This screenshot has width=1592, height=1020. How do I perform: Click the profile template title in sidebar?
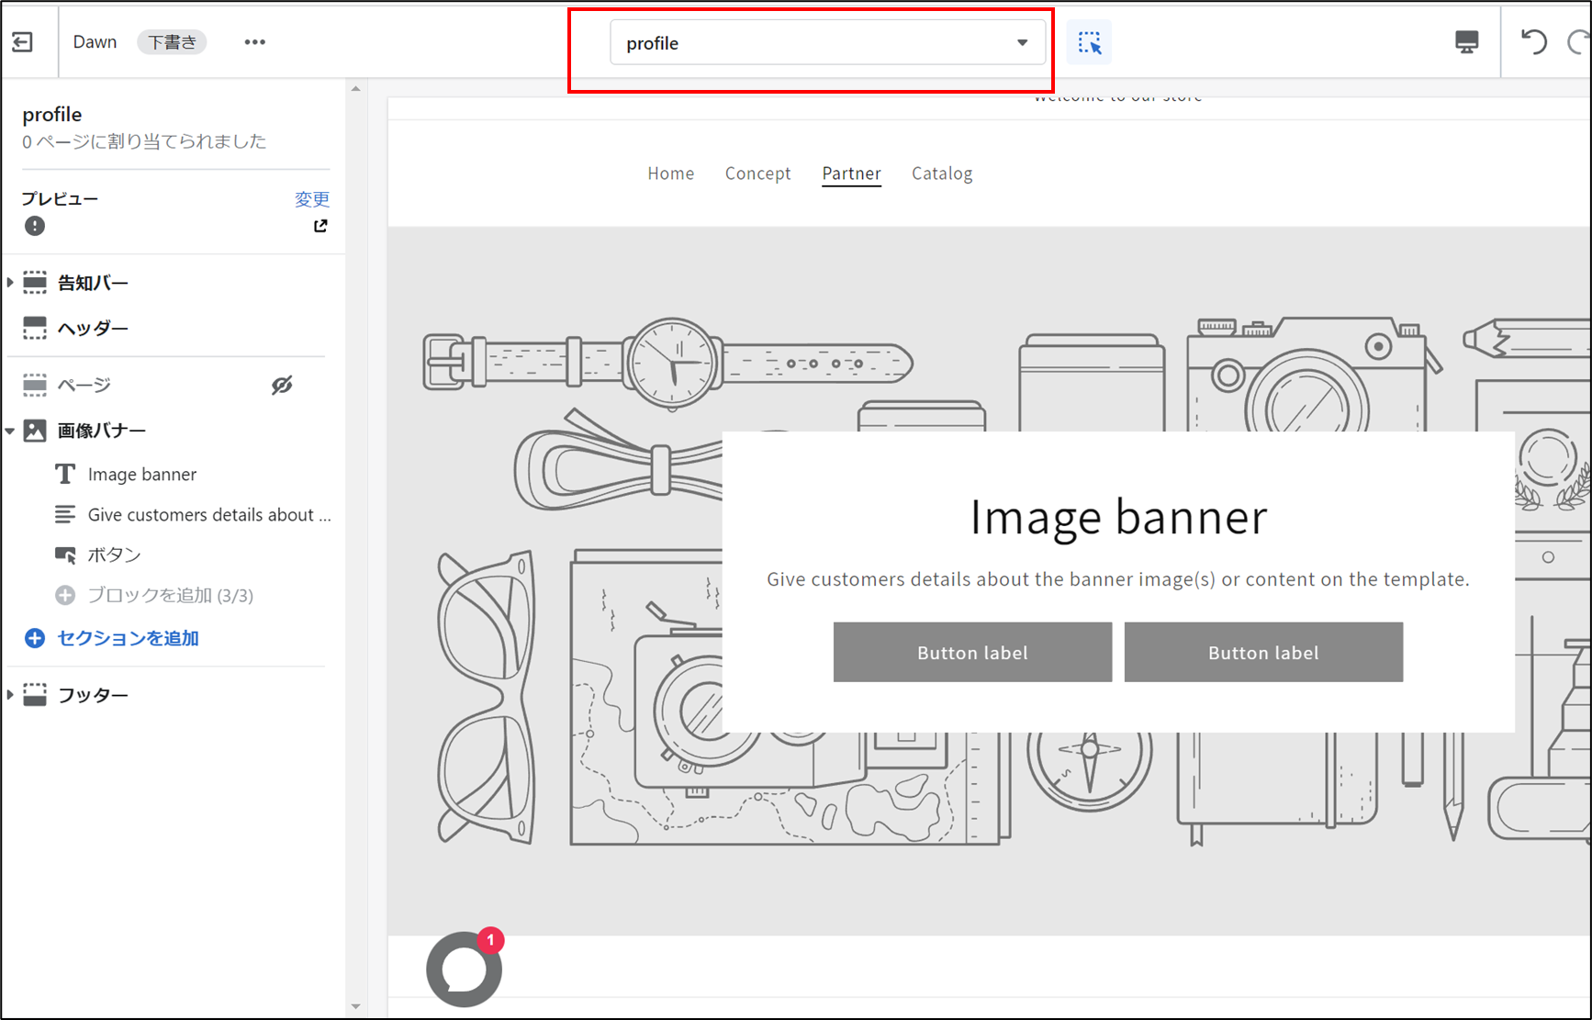coord(52,115)
